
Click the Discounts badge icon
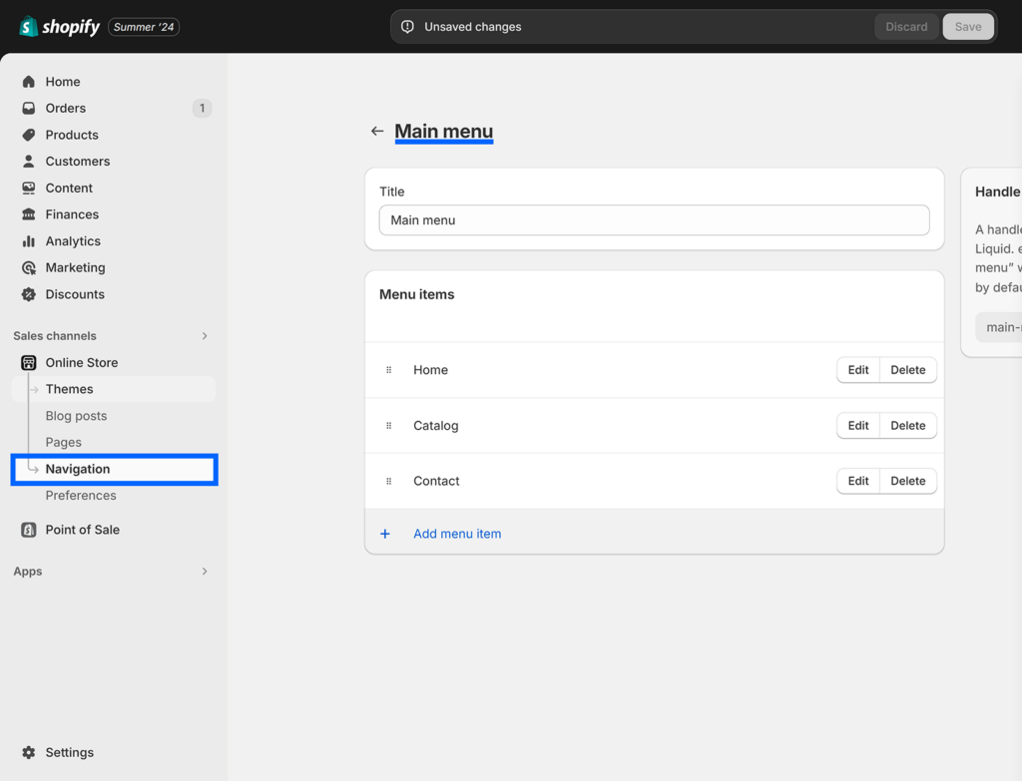click(x=29, y=294)
